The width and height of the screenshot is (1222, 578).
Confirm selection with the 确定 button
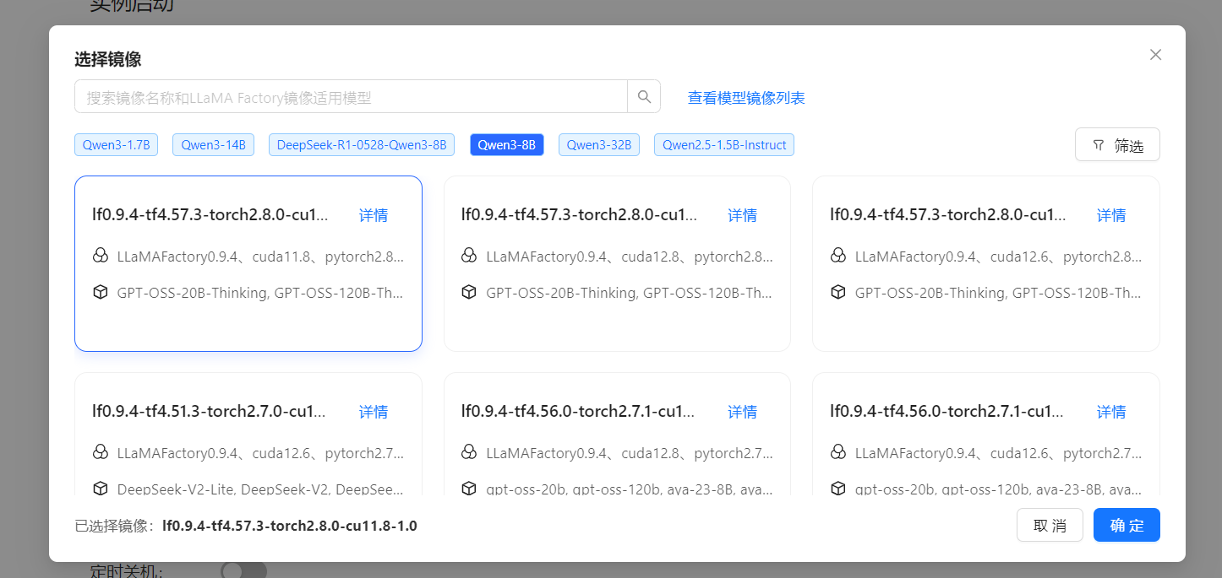click(1126, 525)
